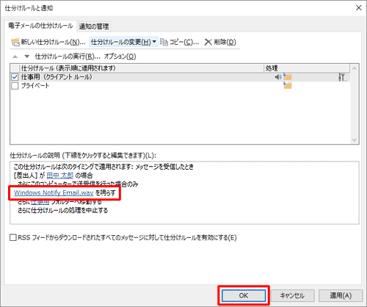Screen dimensions: 367x307
Task: Click the rule list scrollbar down arrow
Action: (x=355, y=140)
